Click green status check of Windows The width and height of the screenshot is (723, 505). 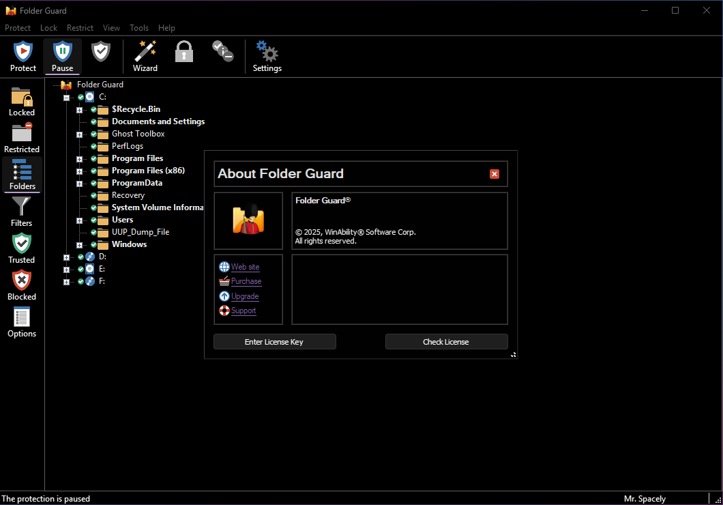tap(93, 244)
